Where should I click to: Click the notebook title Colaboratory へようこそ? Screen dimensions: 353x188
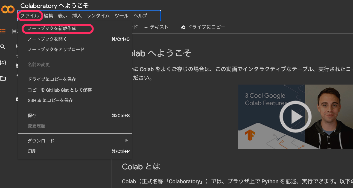[55, 5]
